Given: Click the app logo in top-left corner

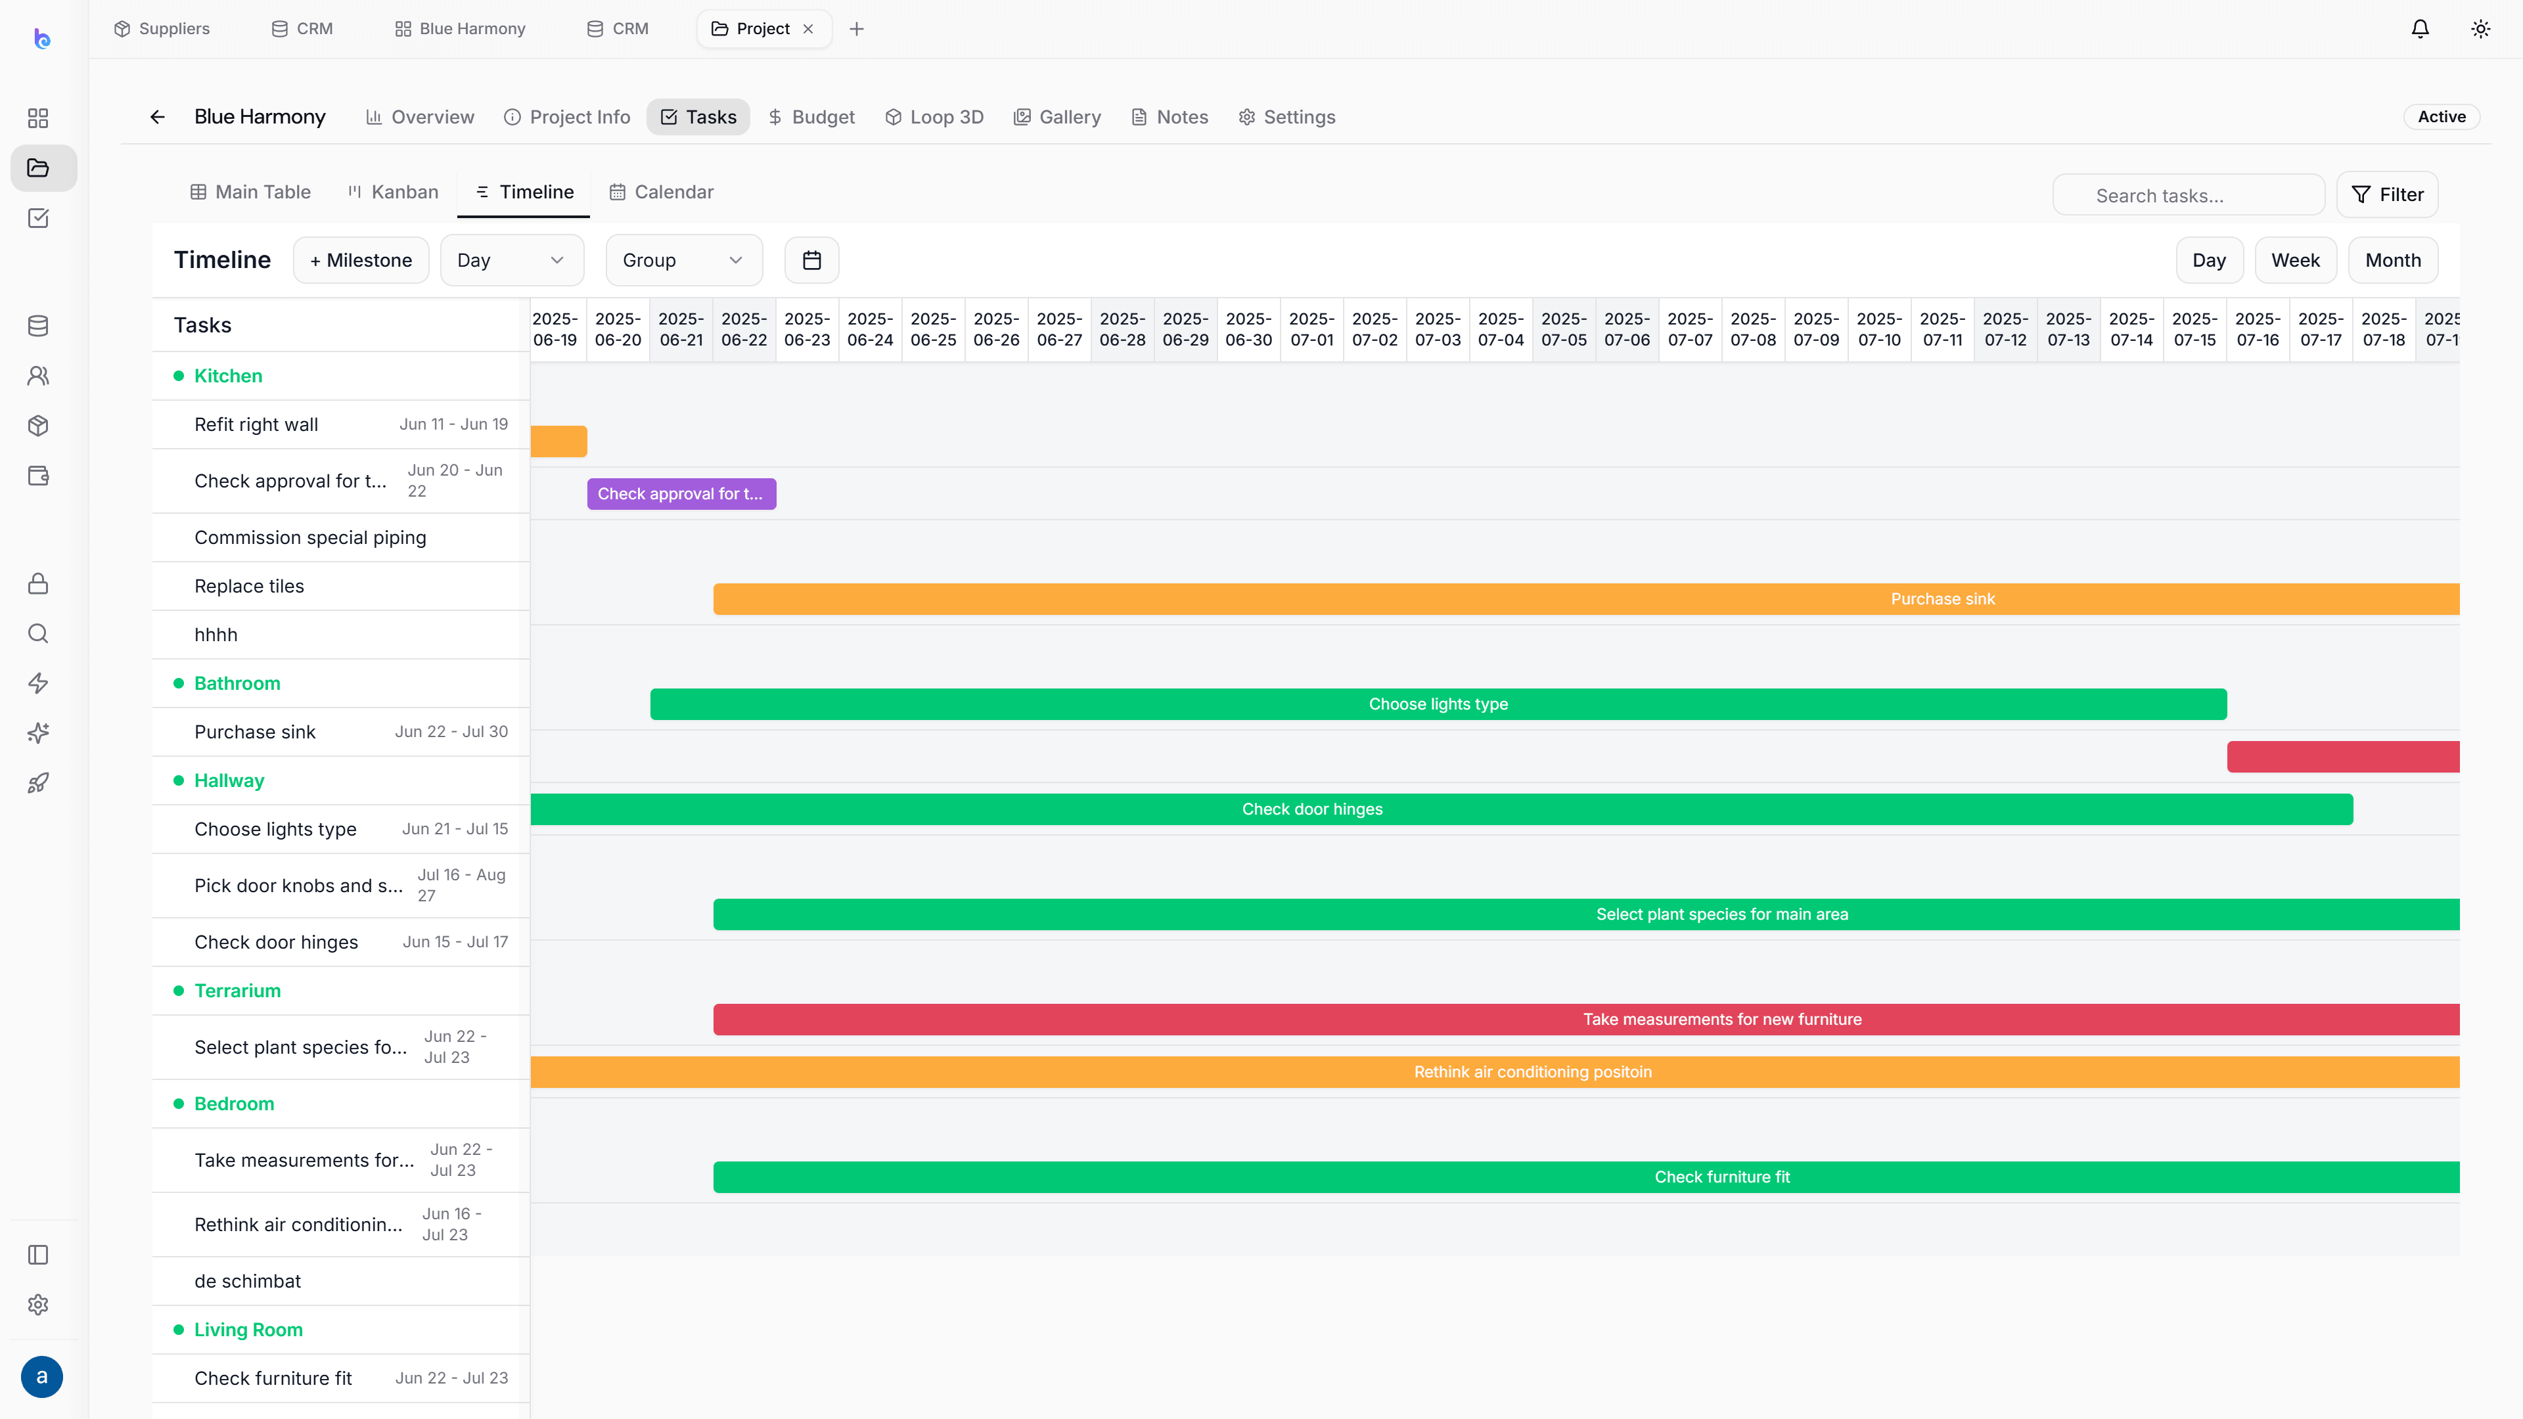Looking at the screenshot, I should tap(41, 38).
